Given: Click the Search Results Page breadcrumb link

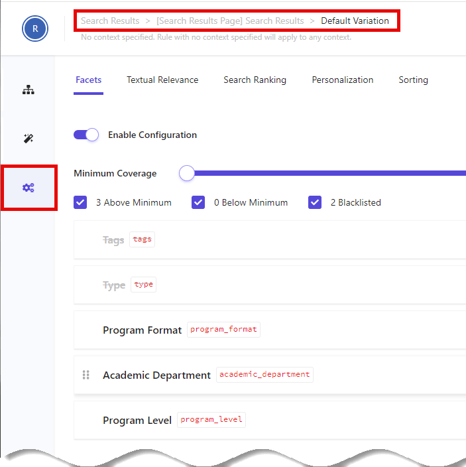Looking at the screenshot, I should [x=230, y=21].
